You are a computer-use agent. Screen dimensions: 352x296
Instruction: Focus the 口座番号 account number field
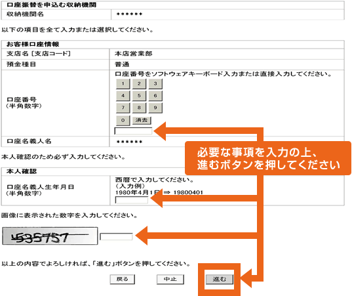click(x=133, y=131)
